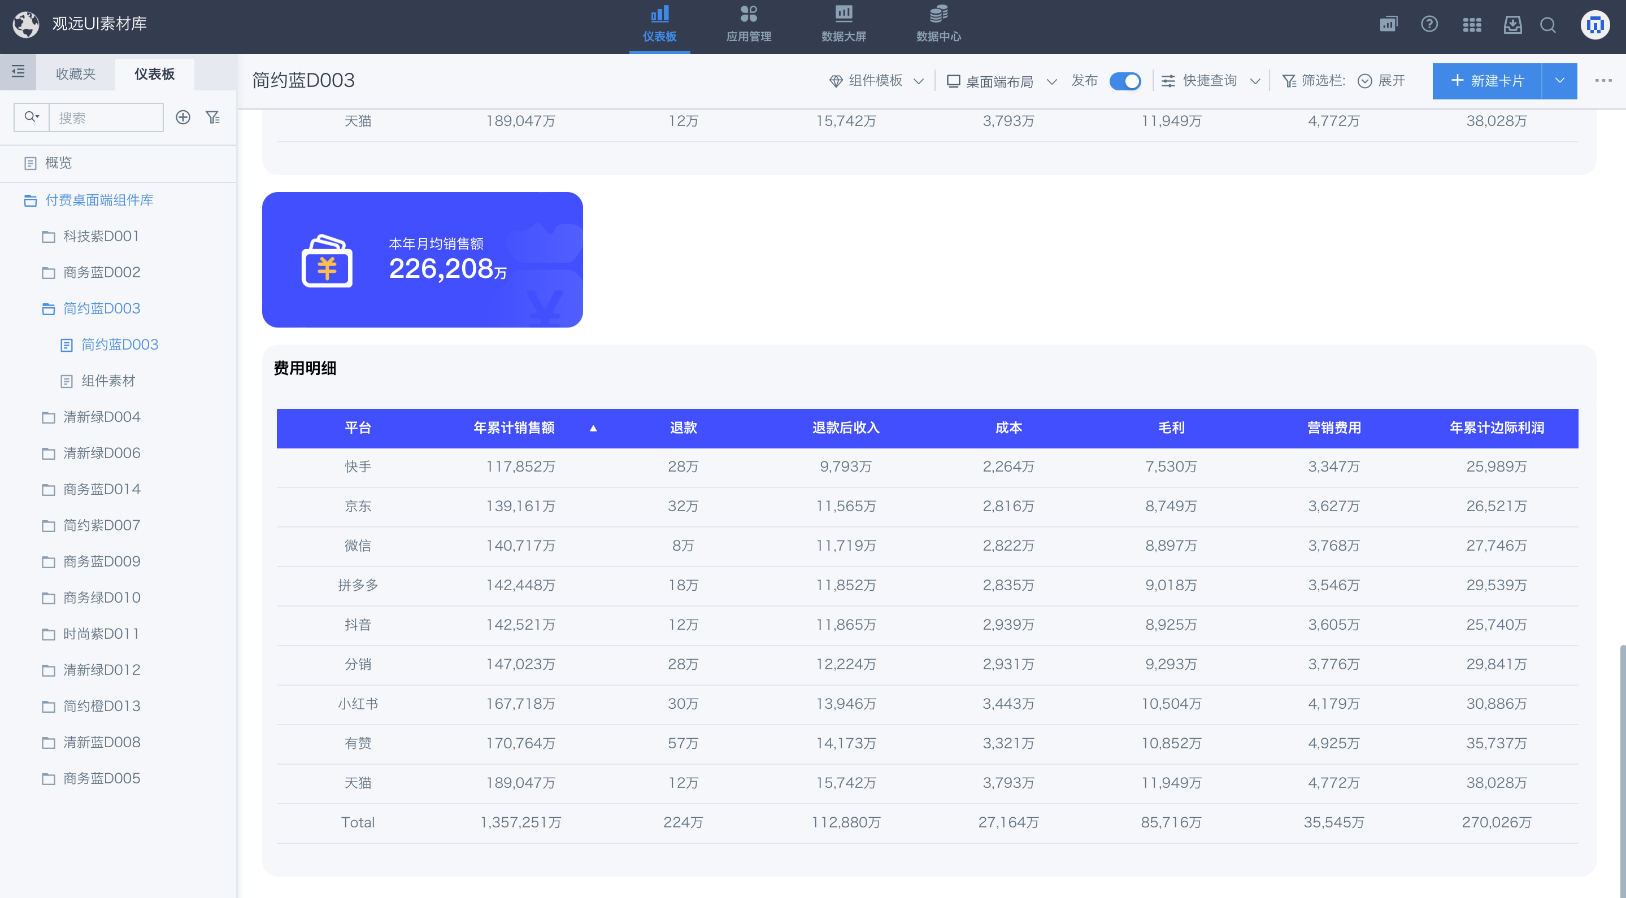
Task: Open the sidebar filter icon
Action: coord(213,117)
